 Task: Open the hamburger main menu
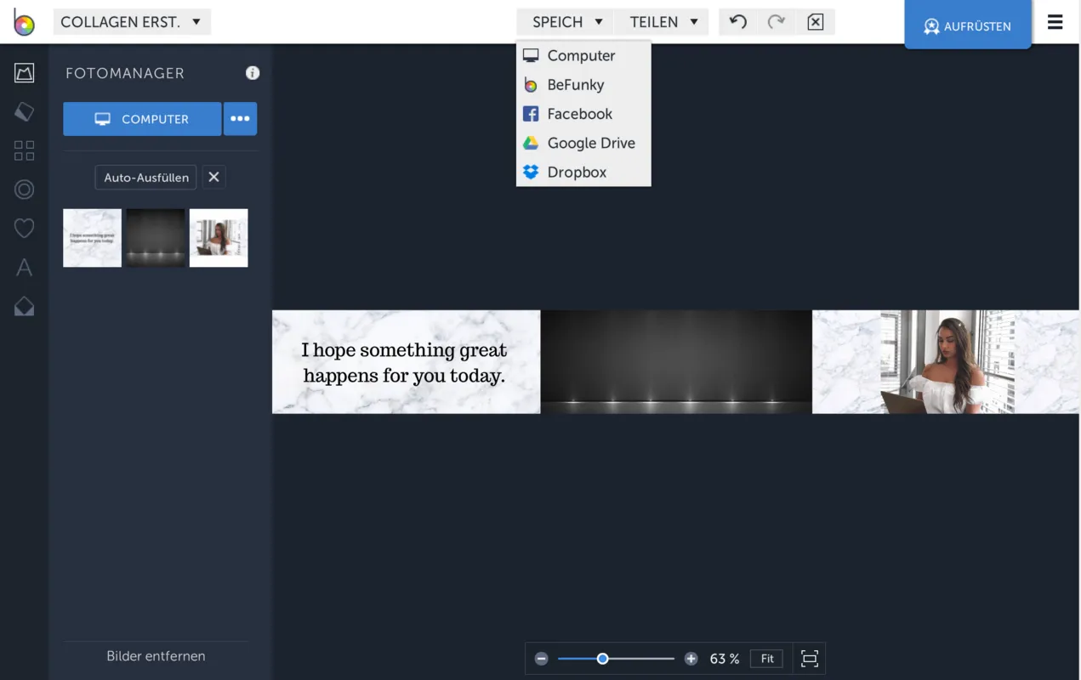(x=1055, y=22)
